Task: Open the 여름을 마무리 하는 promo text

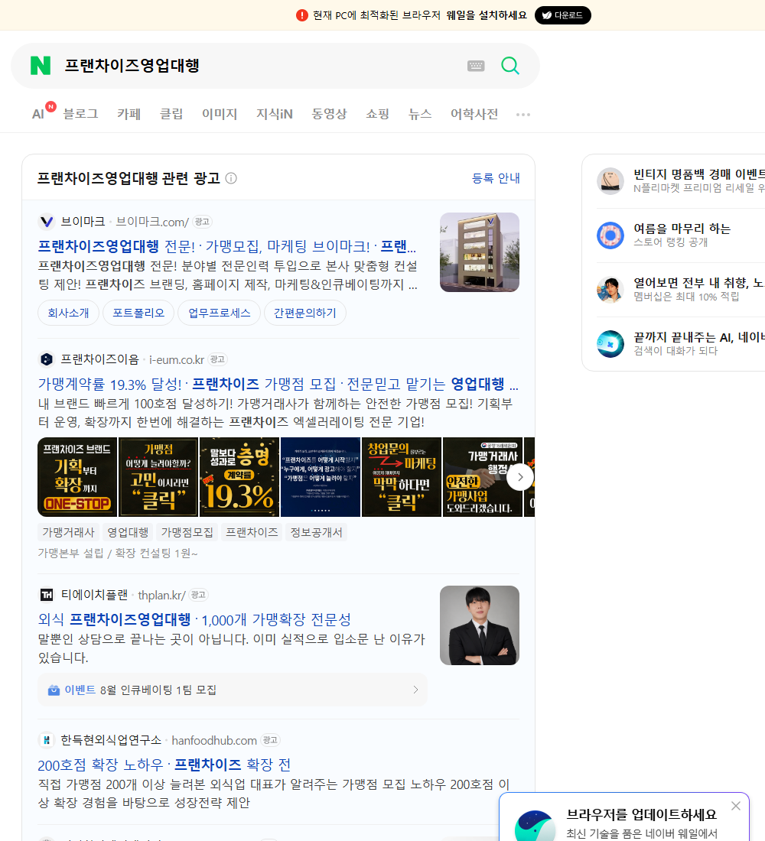Action: (x=682, y=229)
